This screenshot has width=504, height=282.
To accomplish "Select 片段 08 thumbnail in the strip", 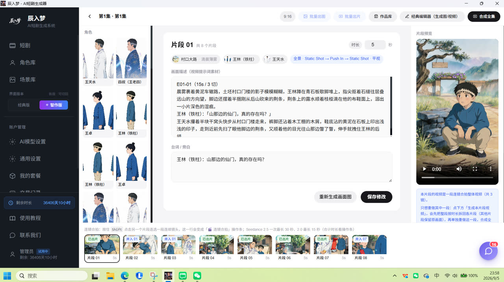I will click(369, 248).
